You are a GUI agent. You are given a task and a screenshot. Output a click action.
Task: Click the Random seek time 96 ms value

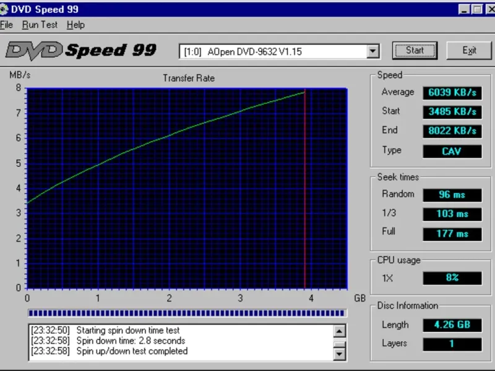click(x=452, y=195)
